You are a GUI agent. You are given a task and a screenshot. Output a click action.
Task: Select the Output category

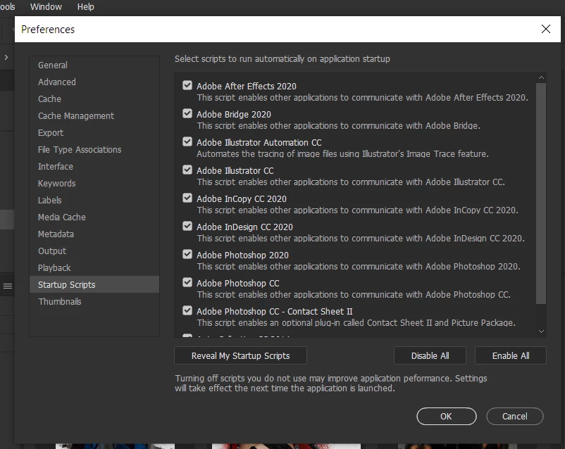pos(94,251)
